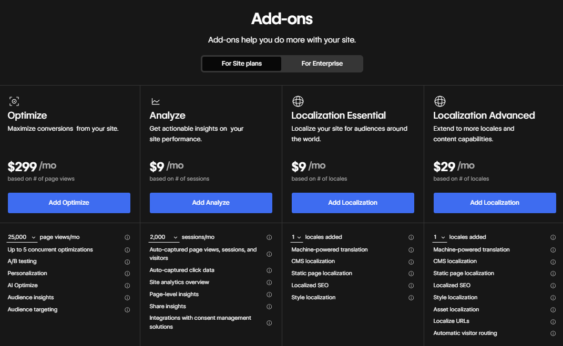This screenshot has height=346, width=563.
Task: Open info tooltip for A/B testing
Action: [127, 261]
